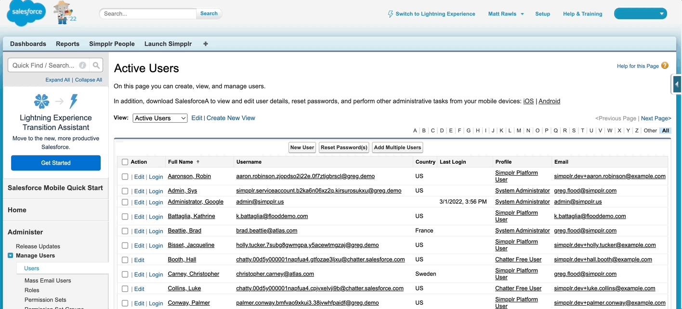Click the Quick Find magnifier search icon
The width and height of the screenshot is (682, 309).
point(96,65)
